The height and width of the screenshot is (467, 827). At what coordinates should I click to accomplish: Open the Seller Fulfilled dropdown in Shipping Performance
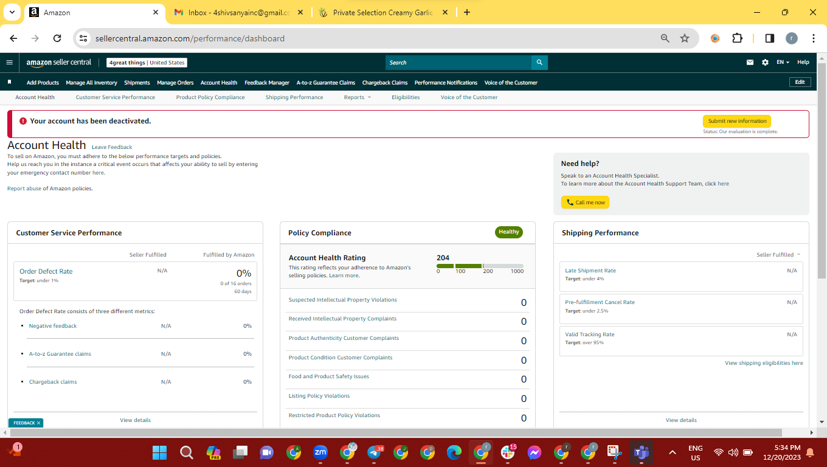(x=778, y=255)
